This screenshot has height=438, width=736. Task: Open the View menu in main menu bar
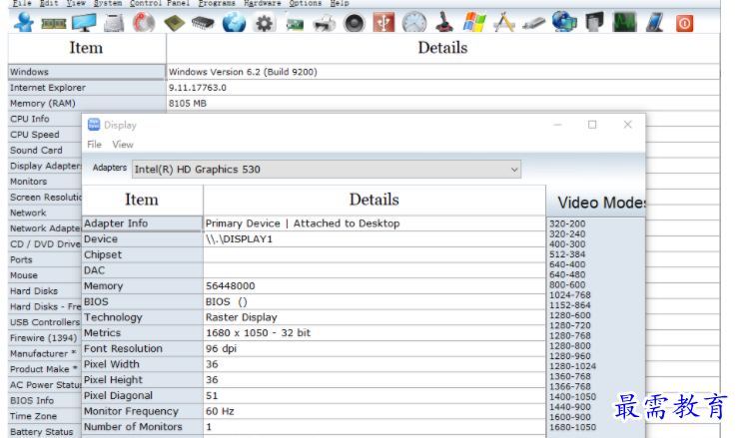pos(76,3)
